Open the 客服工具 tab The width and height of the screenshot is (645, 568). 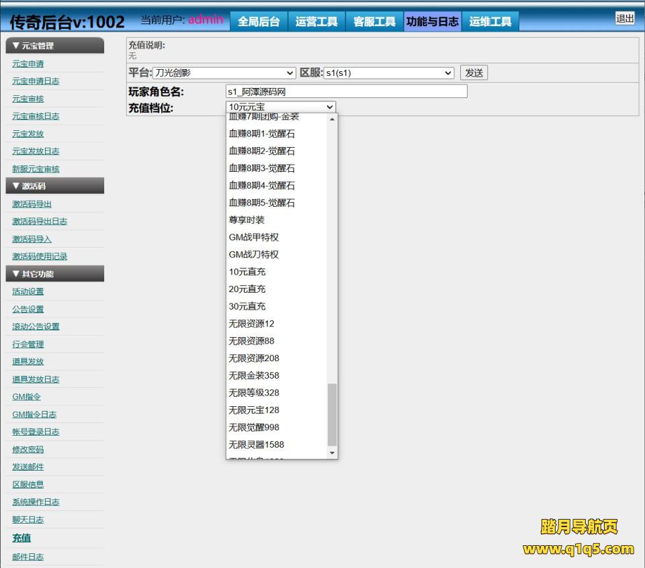(x=374, y=21)
